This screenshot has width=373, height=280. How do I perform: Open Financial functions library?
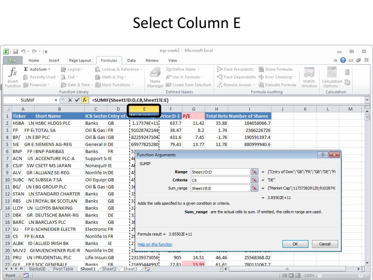pyautogui.click(x=36, y=85)
